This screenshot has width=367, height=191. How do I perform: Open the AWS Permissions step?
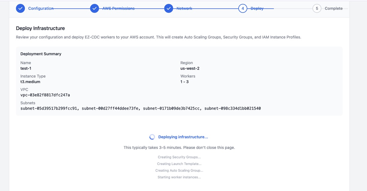(119, 8)
